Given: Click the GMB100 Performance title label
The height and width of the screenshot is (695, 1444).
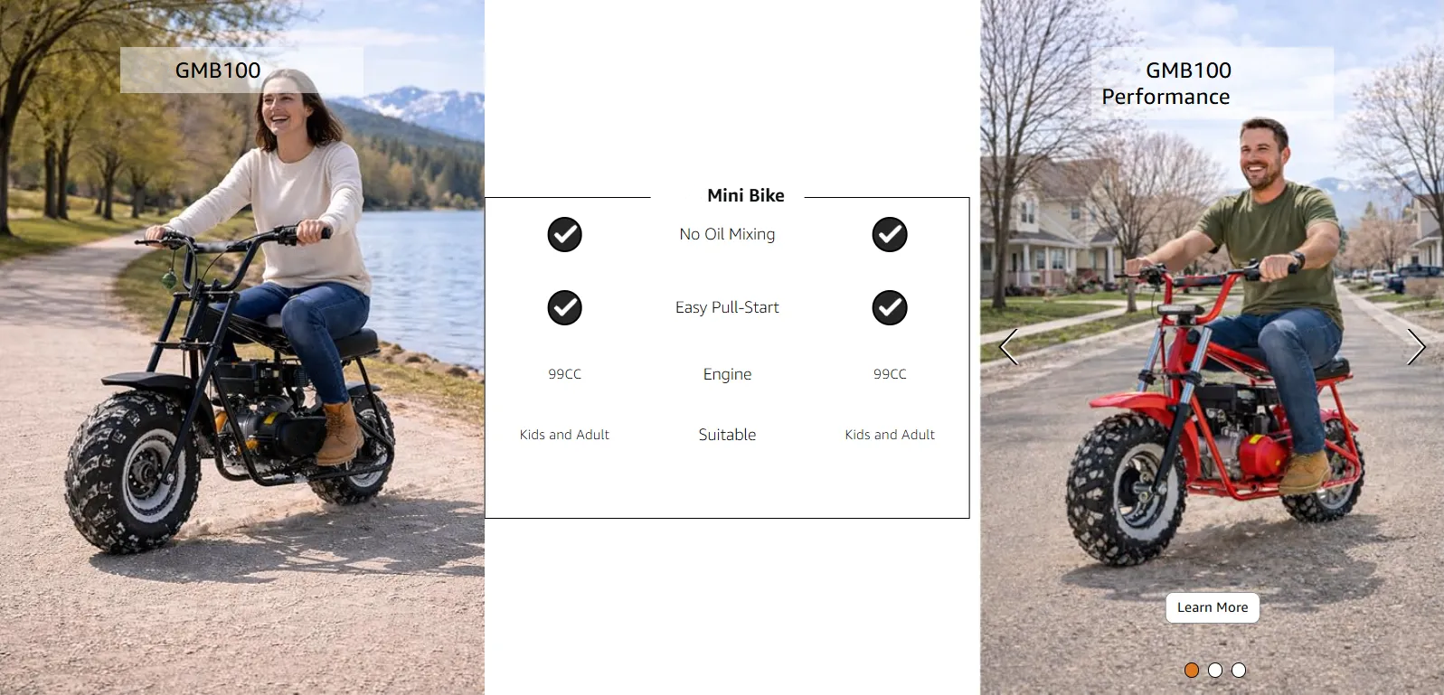Looking at the screenshot, I should (1166, 83).
